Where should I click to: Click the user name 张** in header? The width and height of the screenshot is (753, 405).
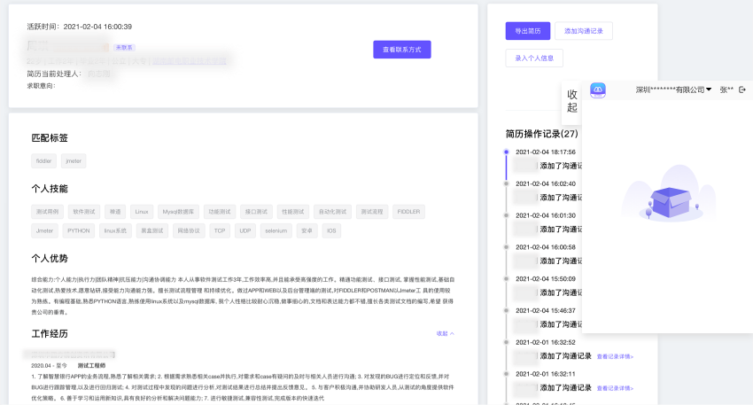726,90
